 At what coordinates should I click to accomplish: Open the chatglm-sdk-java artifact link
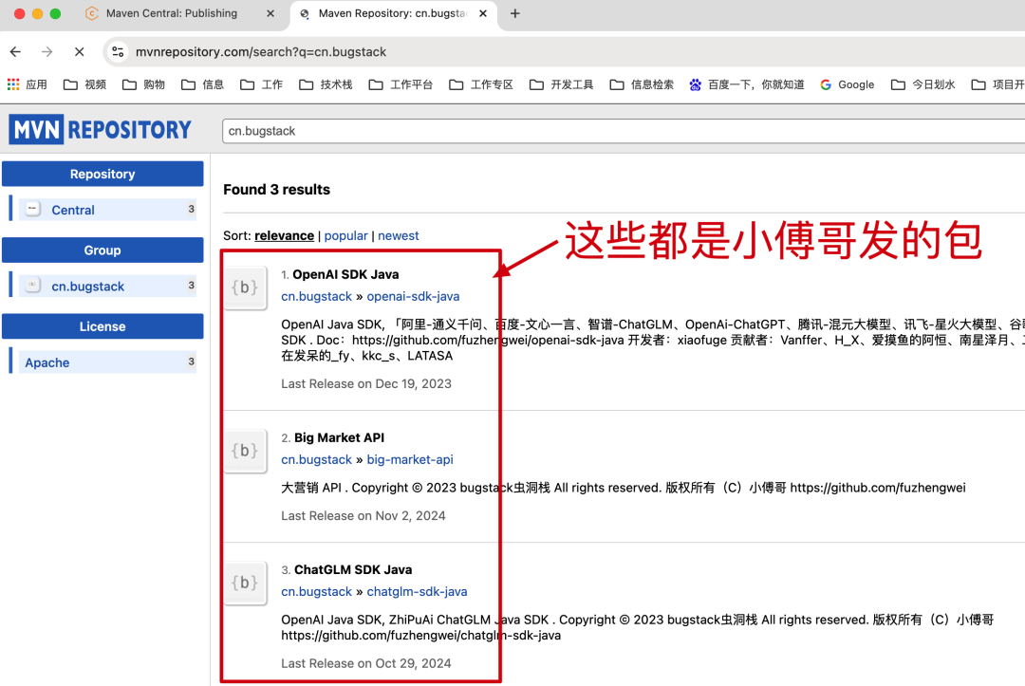[417, 592]
